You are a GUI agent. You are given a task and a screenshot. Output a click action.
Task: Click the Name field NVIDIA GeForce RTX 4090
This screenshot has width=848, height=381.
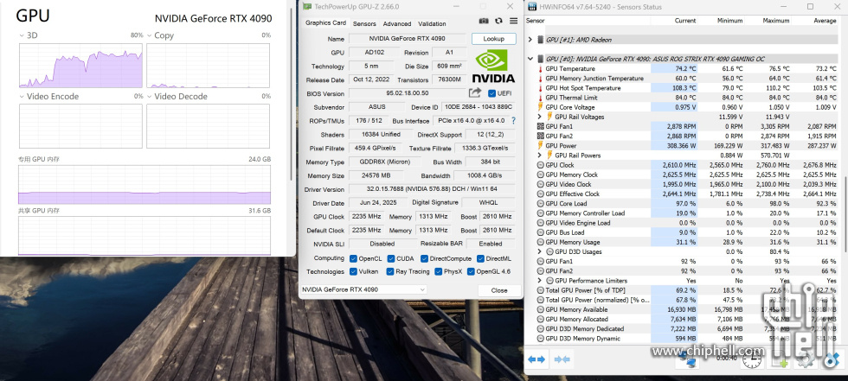(x=408, y=39)
